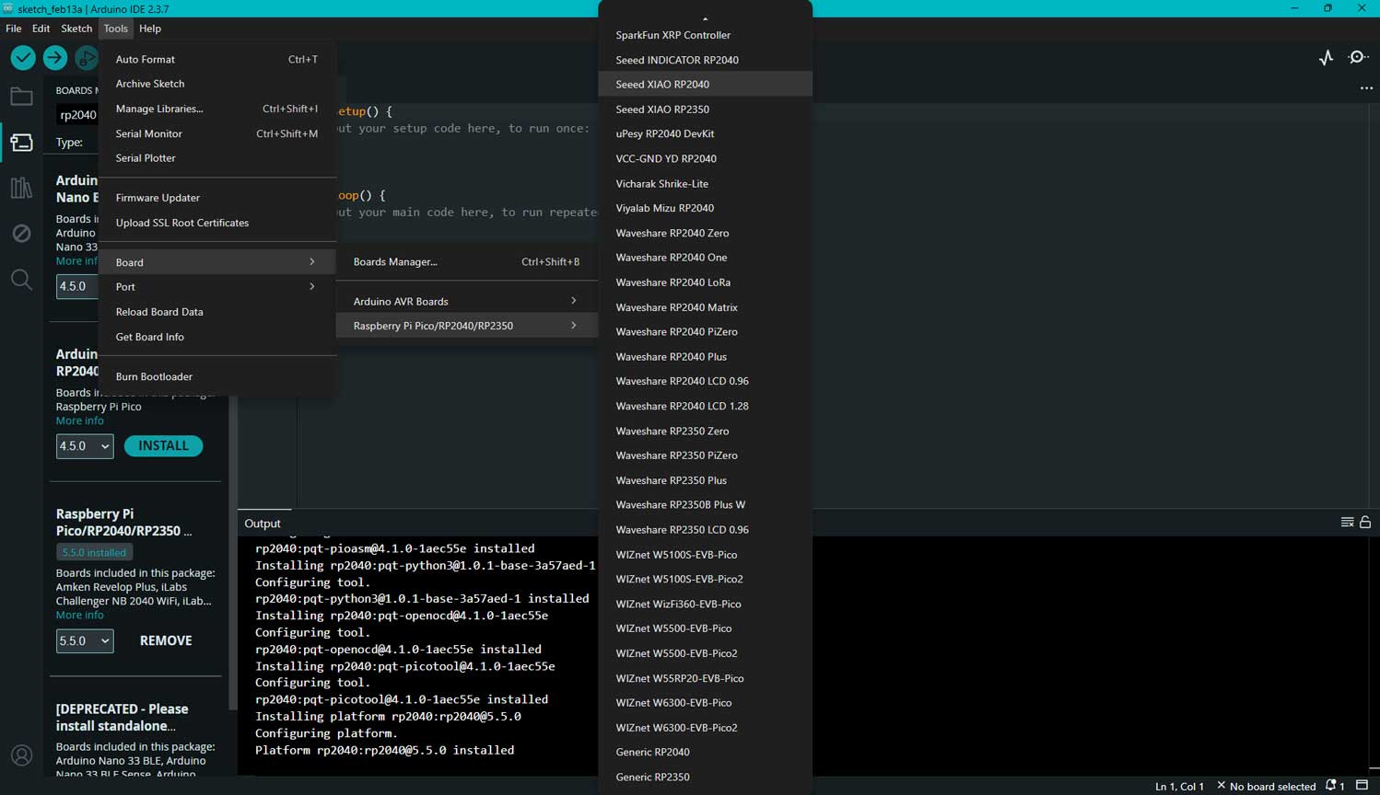Open the 5.5.0 version dropdown beside REMOVE
1380x795 pixels.
pos(85,641)
